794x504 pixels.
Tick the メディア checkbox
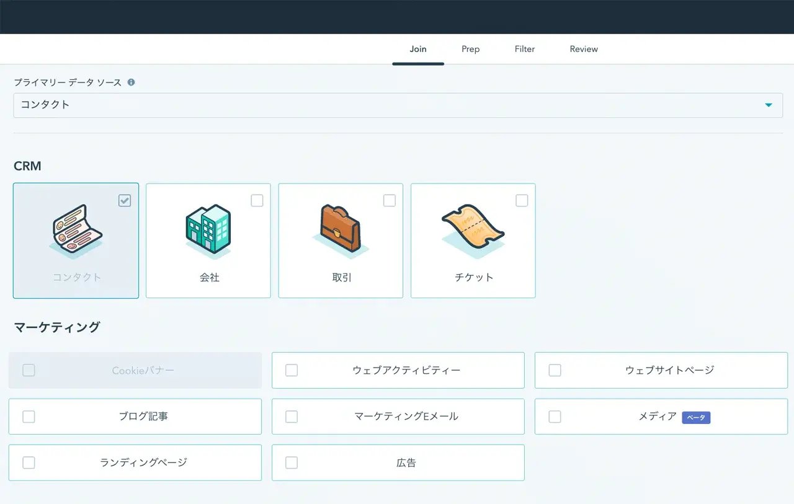tap(555, 417)
